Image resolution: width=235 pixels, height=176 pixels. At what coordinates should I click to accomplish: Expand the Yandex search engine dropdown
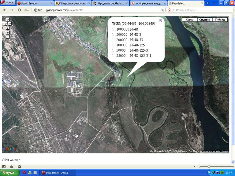173,10
